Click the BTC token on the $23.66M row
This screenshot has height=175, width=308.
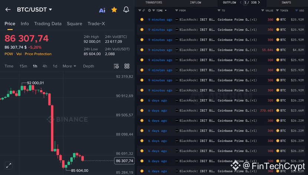coord(281,110)
